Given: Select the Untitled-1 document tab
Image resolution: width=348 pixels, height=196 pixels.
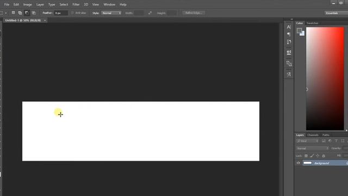Looking at the screenshot, I should [23, 20].
